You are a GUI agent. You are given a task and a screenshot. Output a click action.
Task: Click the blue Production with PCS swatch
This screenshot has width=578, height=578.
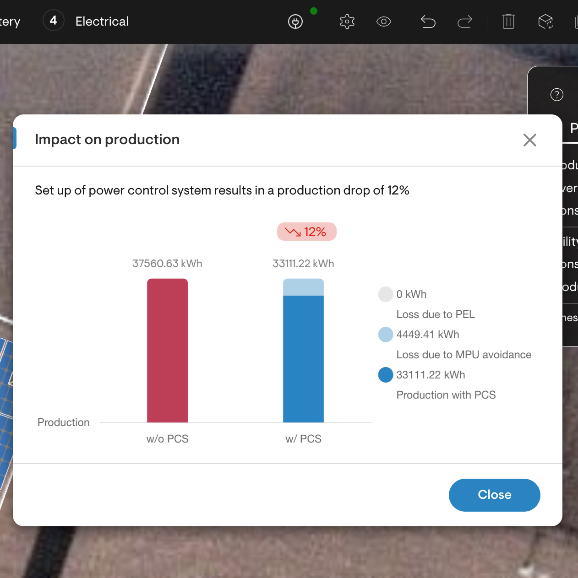(386, 375)
